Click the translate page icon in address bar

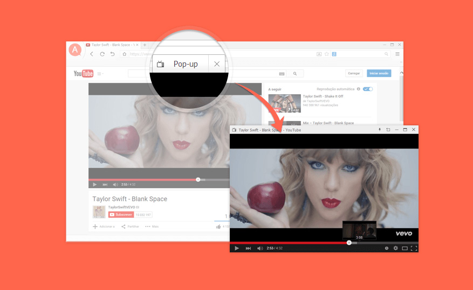[x=319, y=54]
